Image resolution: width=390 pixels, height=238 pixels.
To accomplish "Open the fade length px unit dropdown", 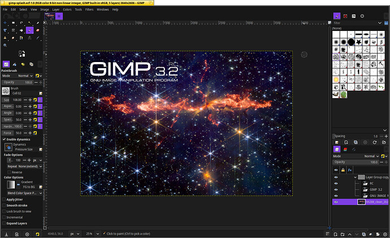I will [37, 160].
